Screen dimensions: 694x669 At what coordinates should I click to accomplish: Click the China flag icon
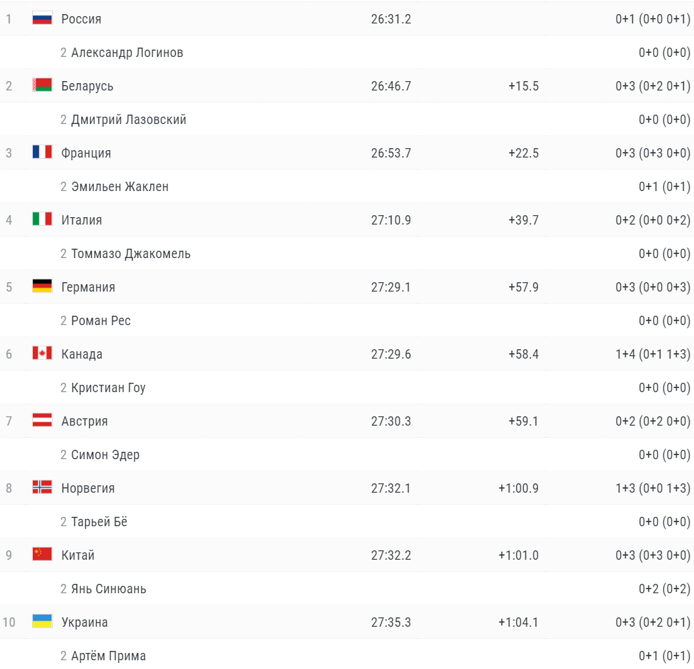(42, 554)
